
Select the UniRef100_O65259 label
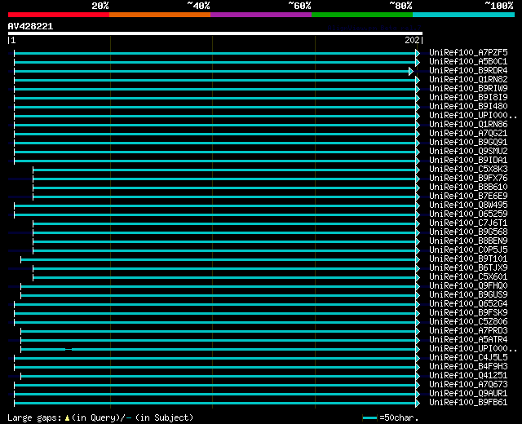468,214
